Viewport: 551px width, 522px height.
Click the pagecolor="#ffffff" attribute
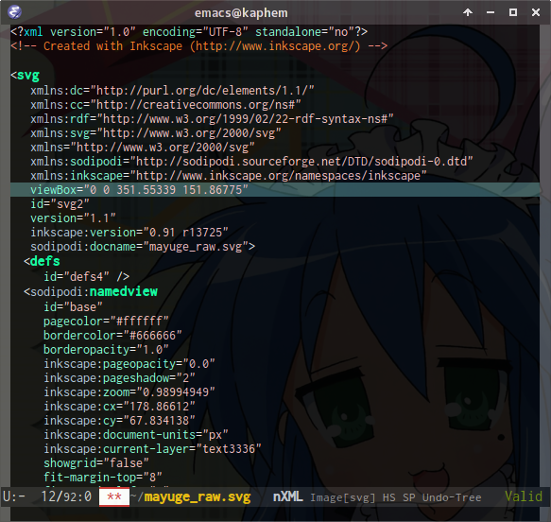pyautogui.click(x=106, y=322)
